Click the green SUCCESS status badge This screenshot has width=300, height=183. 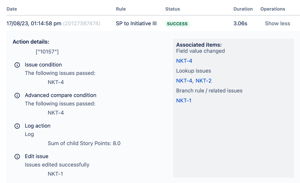tap(177, 24)
